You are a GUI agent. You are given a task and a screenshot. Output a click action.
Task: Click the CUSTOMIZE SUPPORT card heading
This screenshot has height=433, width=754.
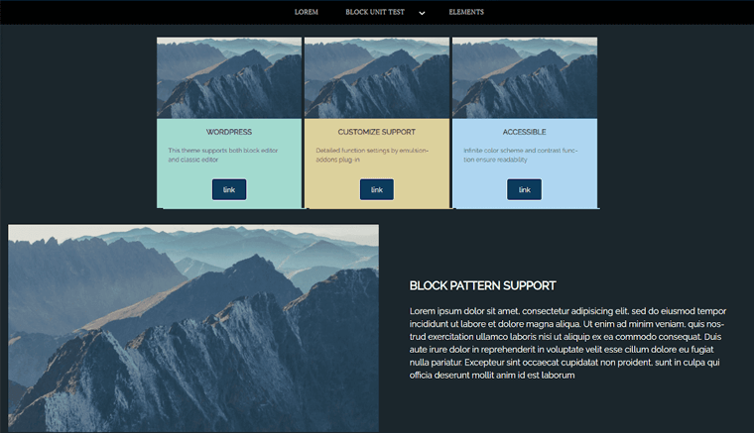(377, 132)
